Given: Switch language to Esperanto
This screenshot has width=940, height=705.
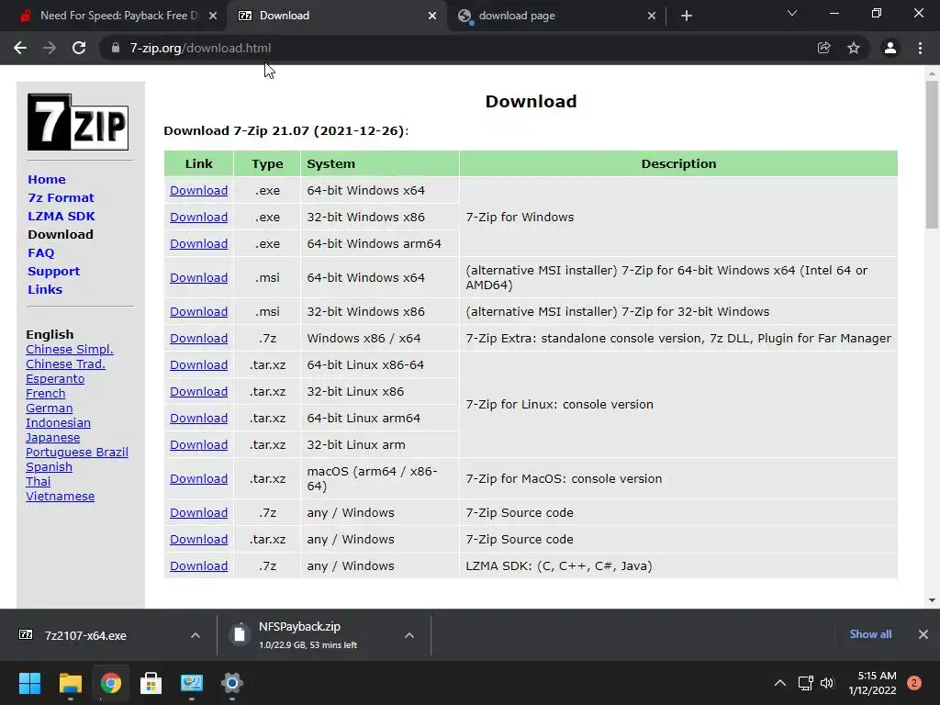Looking at the screenshot, I should click(55, 379).
